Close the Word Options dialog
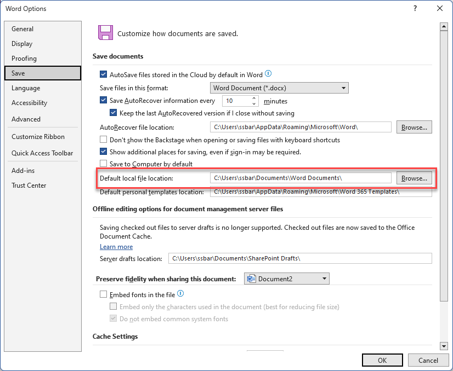The image size is (453, 371). point(440,8)
